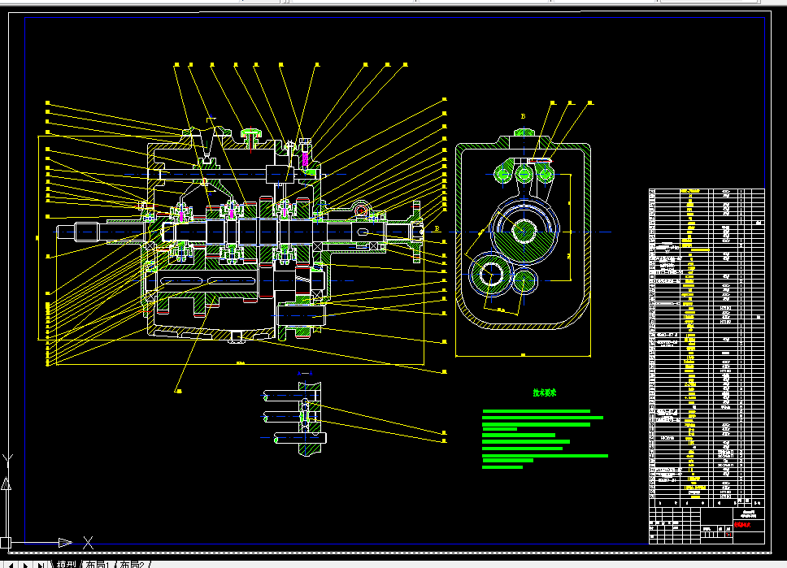Jump to the last layout tab arrow
The image size is (787, 568).
pos(41,565)
